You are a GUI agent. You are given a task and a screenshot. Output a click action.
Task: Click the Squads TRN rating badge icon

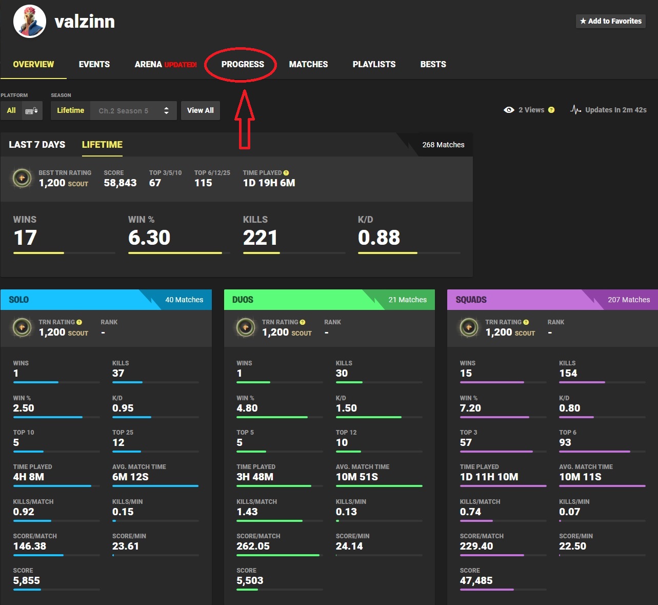point(469,327)
